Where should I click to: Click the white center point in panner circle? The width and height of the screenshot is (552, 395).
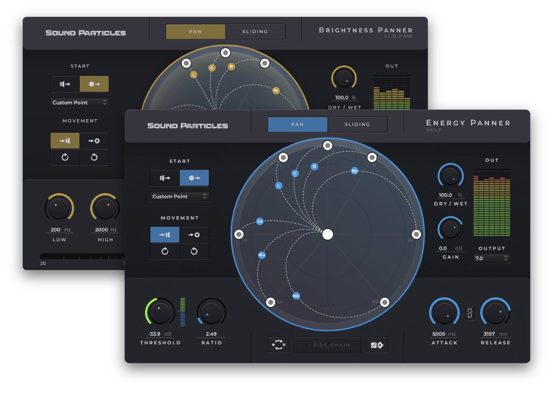click(x=328, y=234)
